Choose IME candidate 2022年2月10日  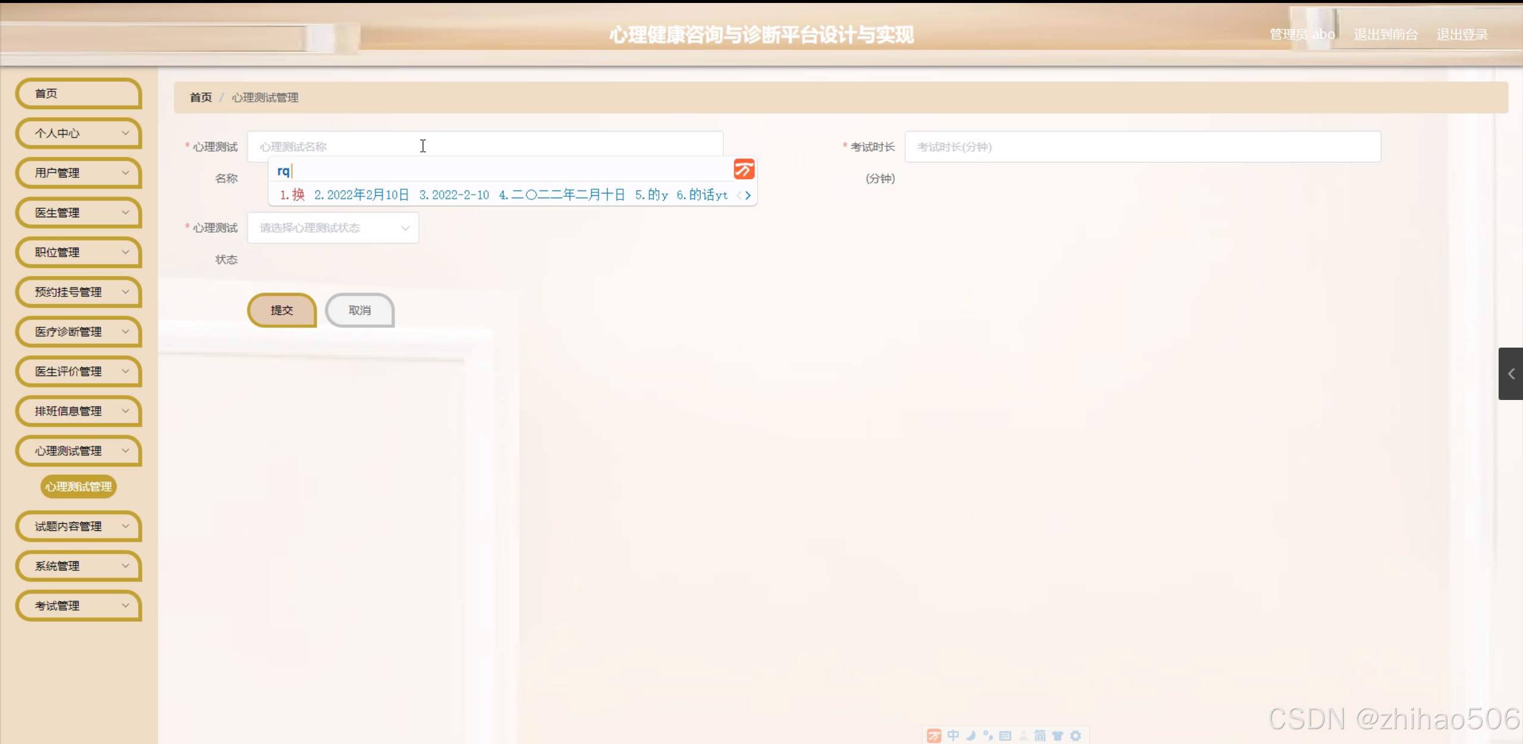(362, 195)
